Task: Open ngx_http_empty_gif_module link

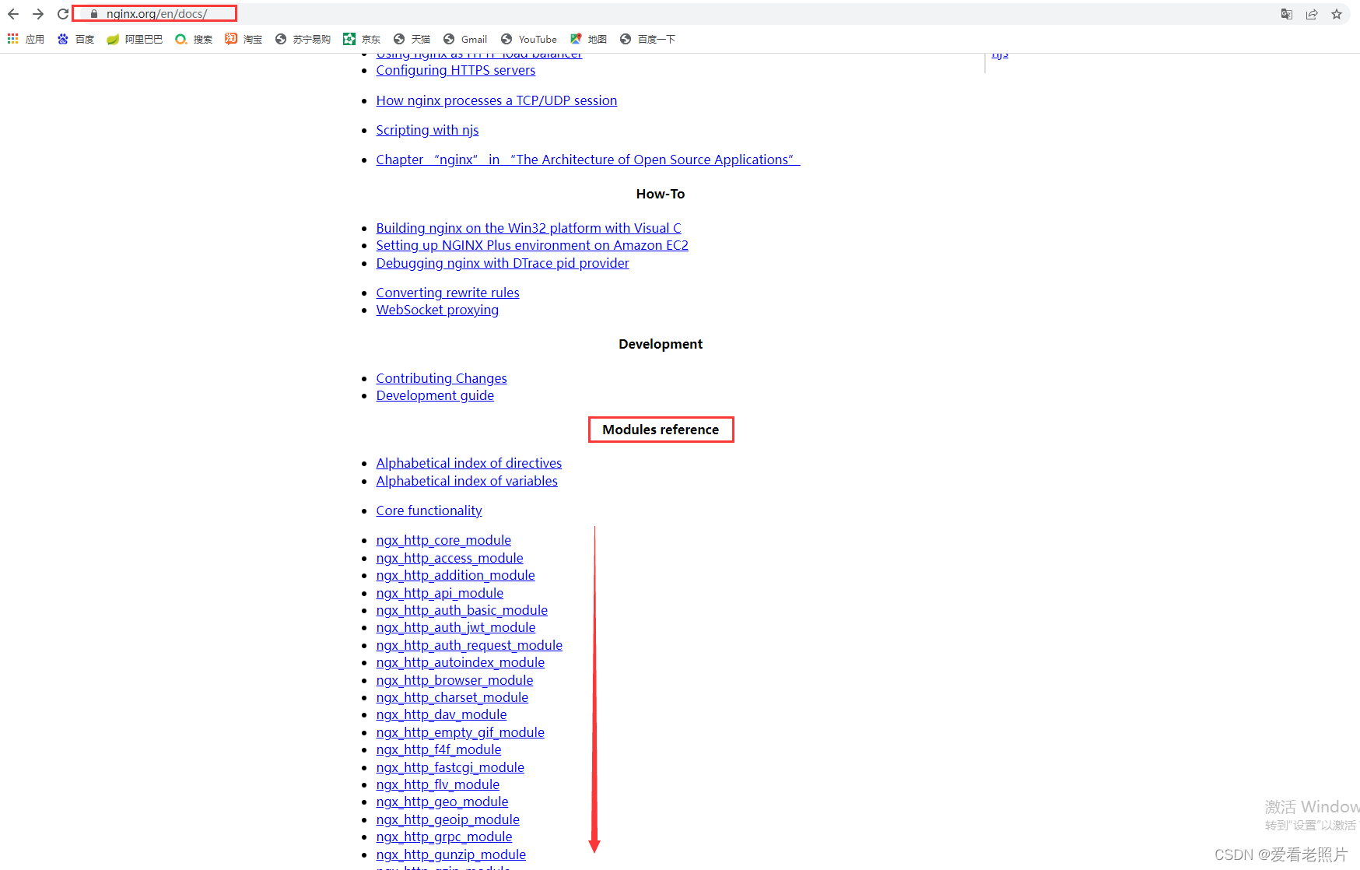Action: pos(460,732)
